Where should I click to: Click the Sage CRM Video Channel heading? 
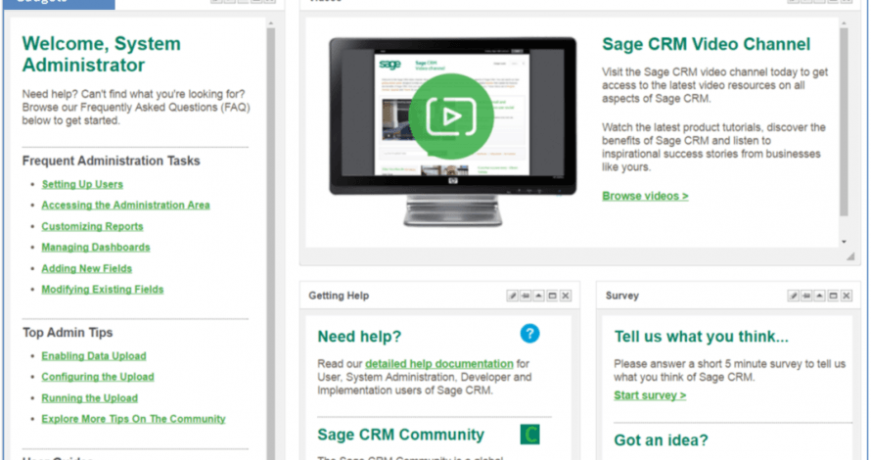pyautogui.click(x=706, y=44)
